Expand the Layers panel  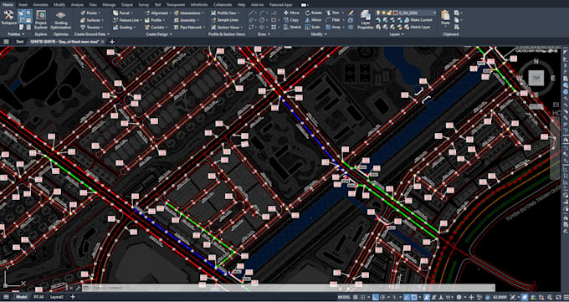coord(397,34)
